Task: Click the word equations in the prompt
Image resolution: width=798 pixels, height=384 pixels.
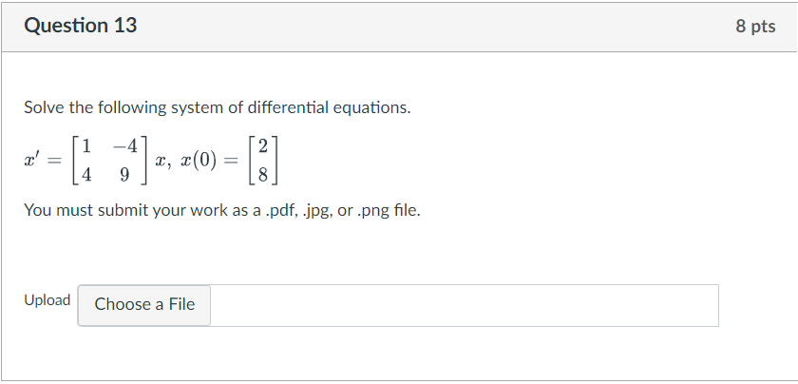Action: 371,107
